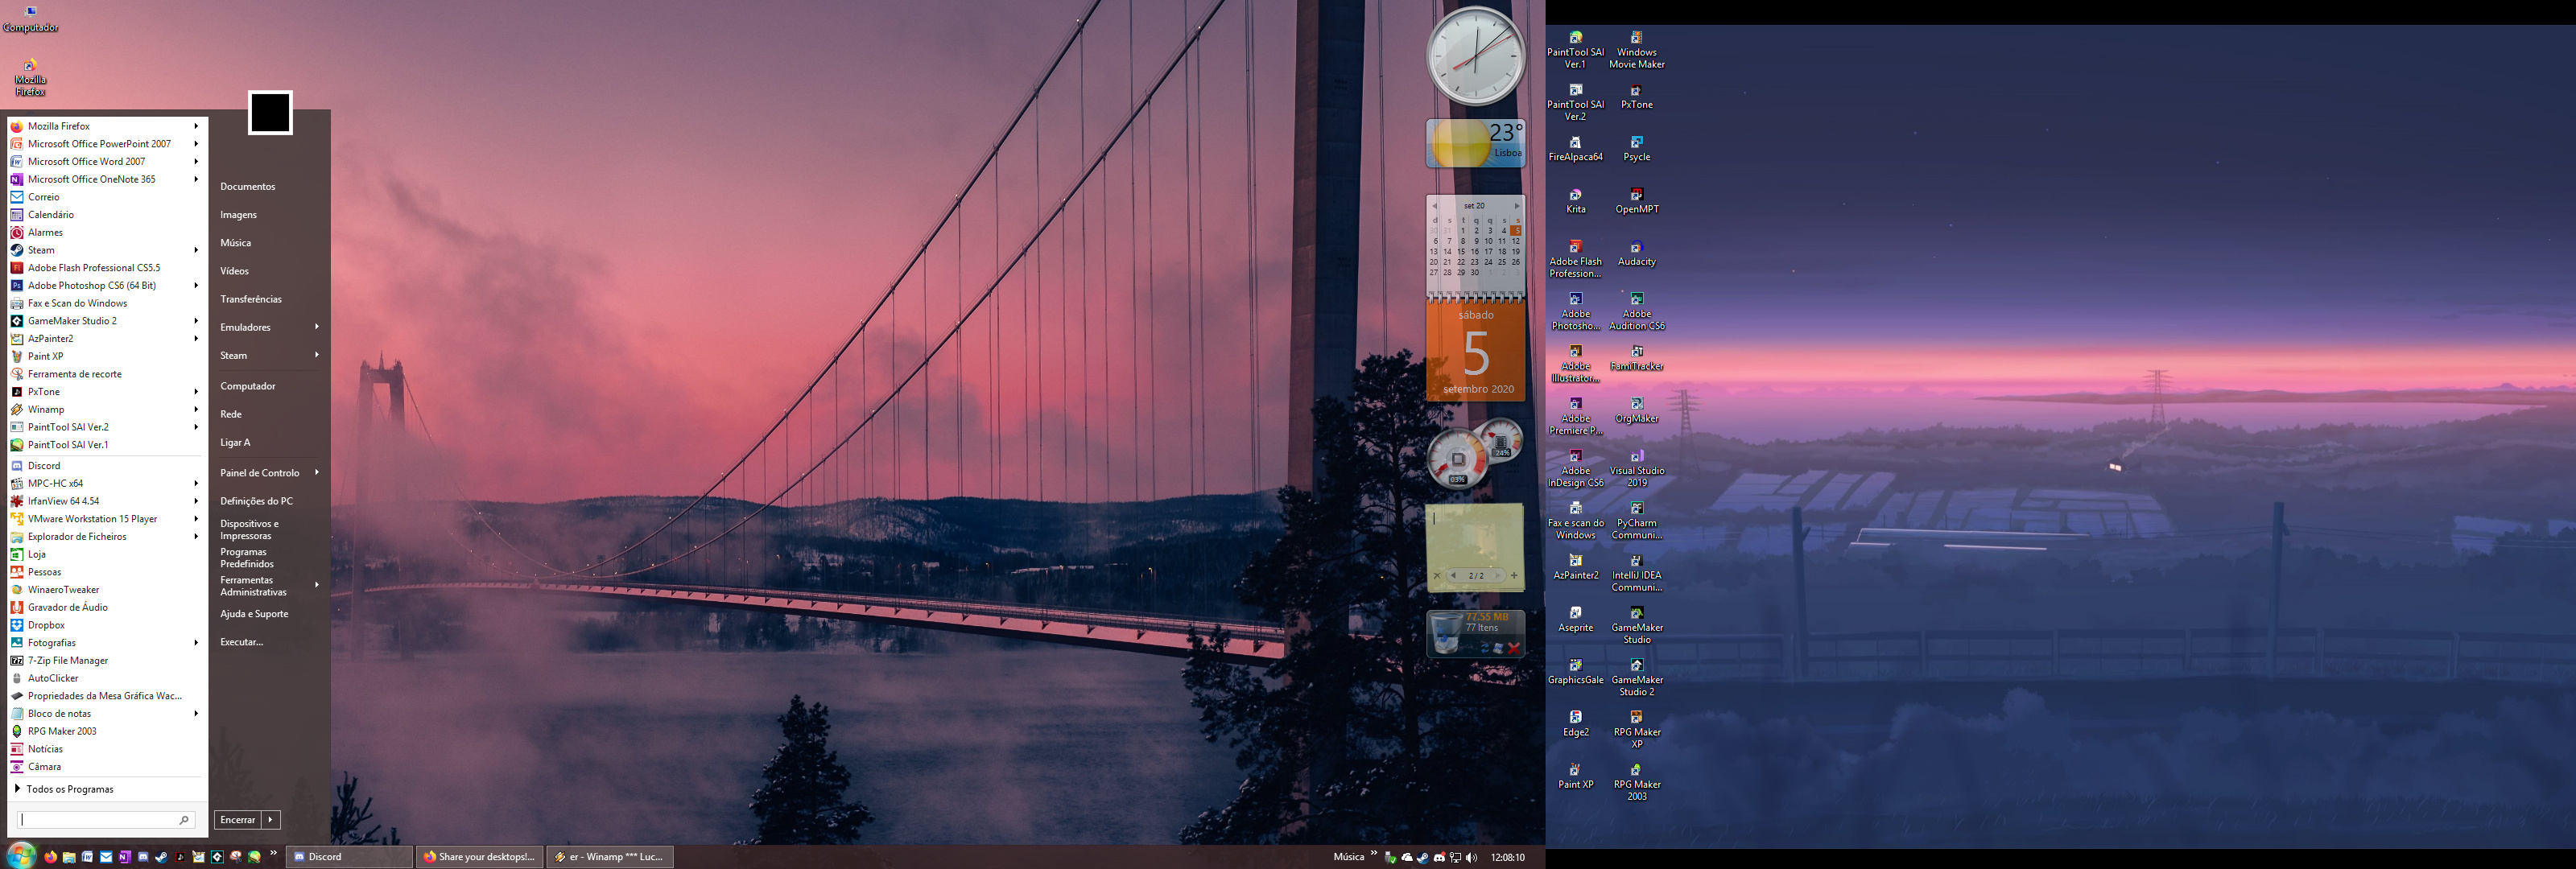Viewport: 2576px width, 869px height.
Task: Go to the next month in the calendar gadget
Action: tap(1516, 206)
